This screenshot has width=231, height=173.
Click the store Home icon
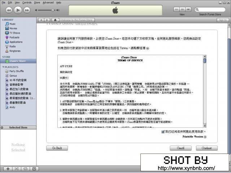pos(55,20)
